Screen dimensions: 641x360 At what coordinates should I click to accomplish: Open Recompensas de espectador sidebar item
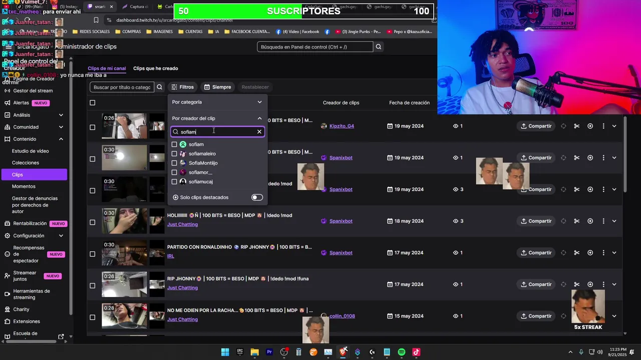29,254
